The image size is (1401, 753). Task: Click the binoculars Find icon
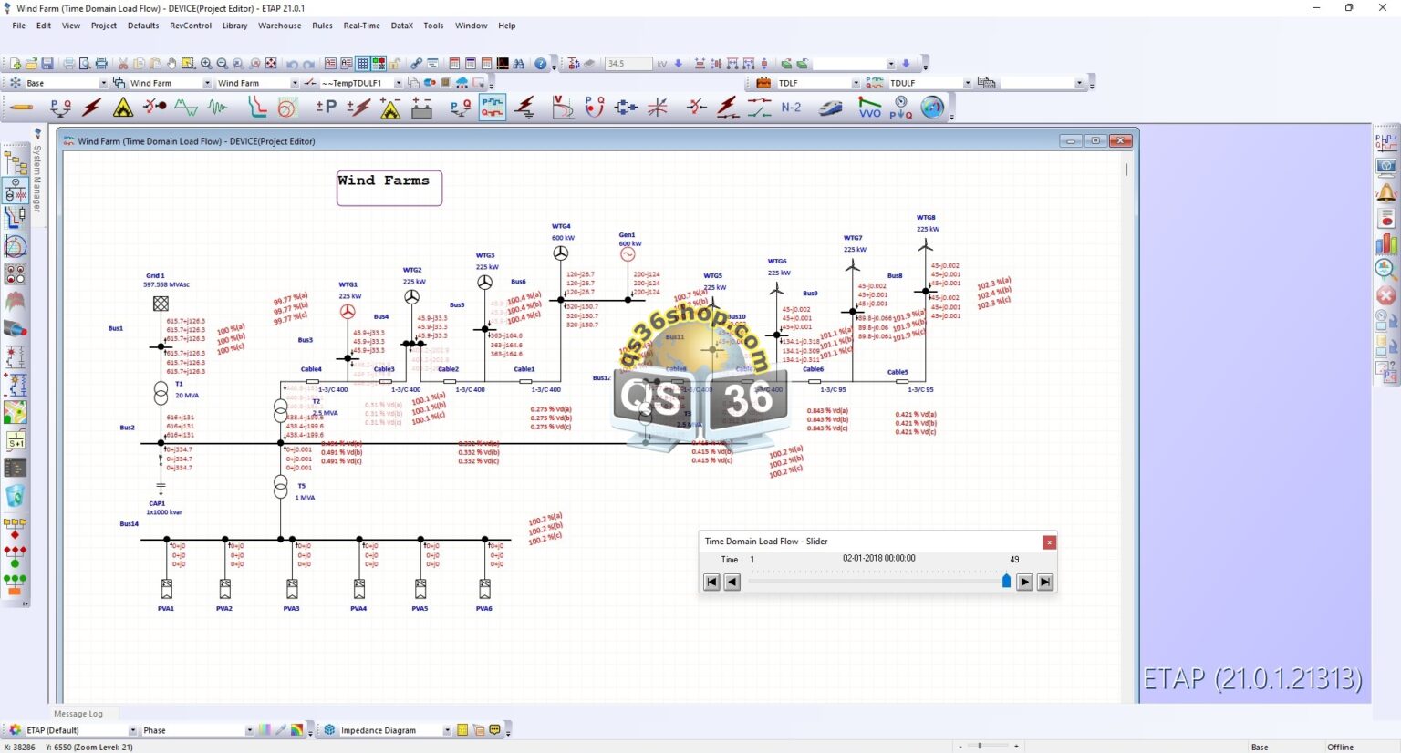click(x=519, y=64)
